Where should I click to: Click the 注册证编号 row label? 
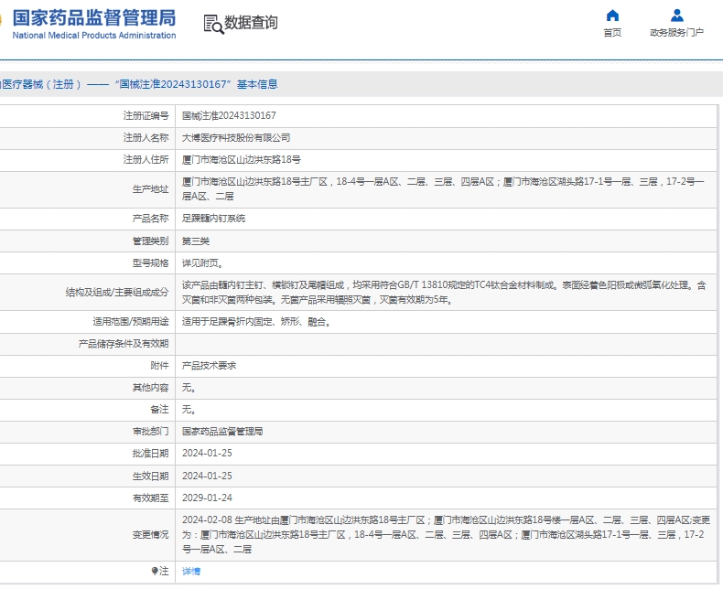click(146, 115)
